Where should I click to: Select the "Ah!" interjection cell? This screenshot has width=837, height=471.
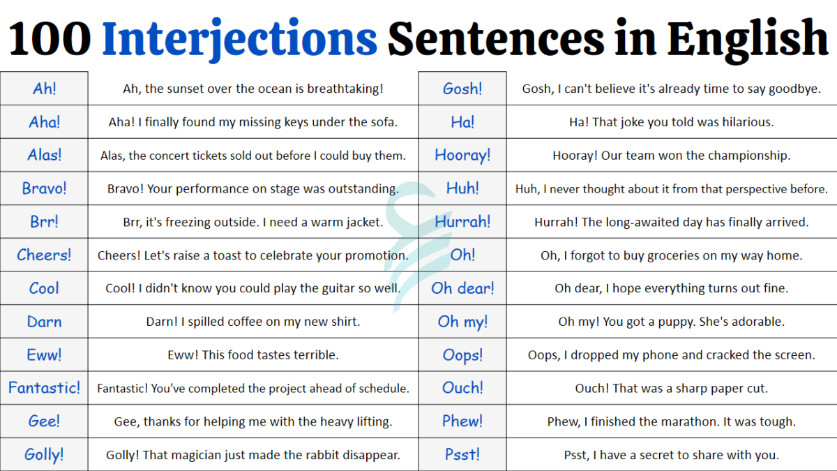44,89
